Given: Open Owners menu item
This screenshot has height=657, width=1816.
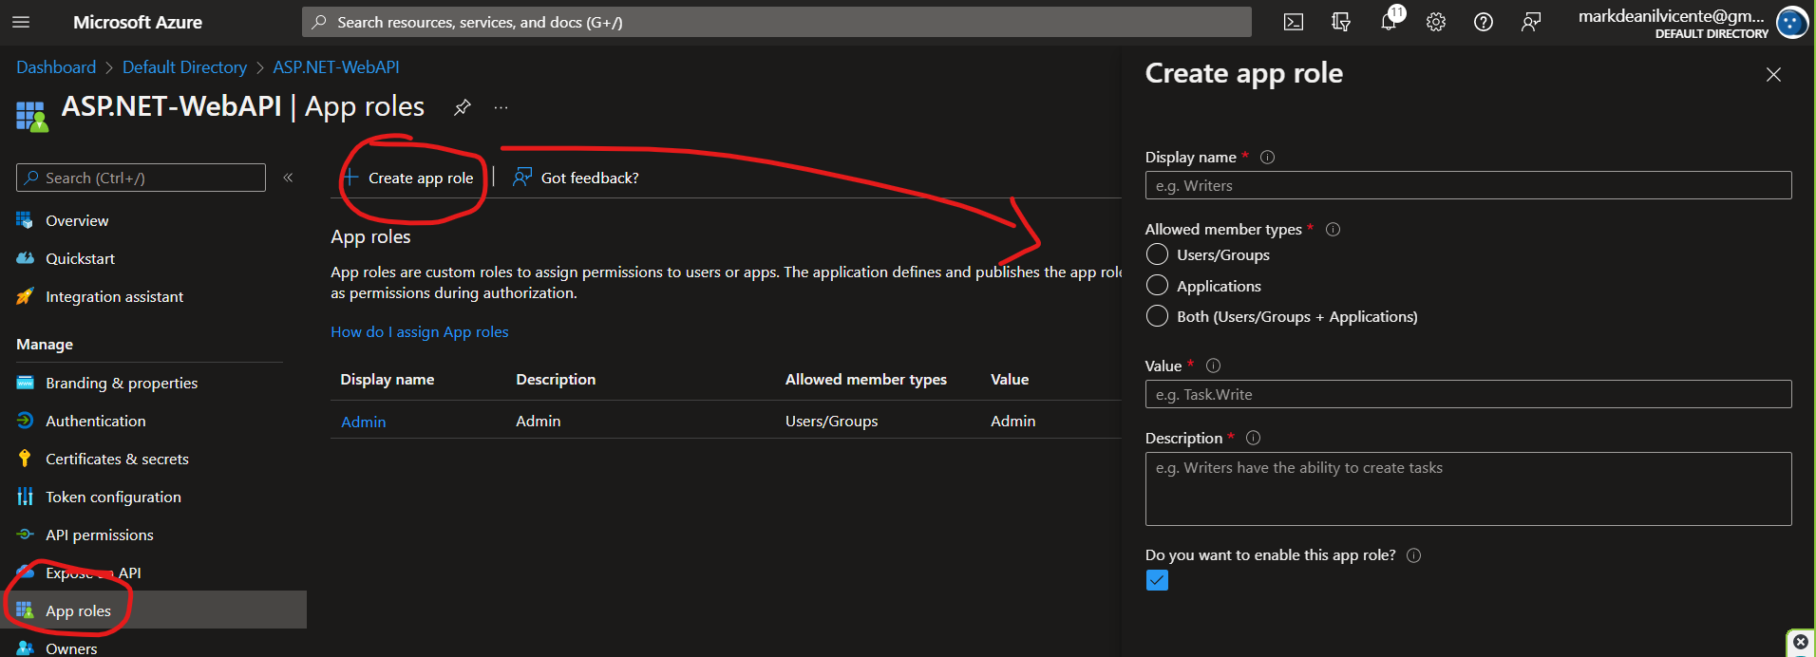Looking at the screenshot, I should (71, 648).
